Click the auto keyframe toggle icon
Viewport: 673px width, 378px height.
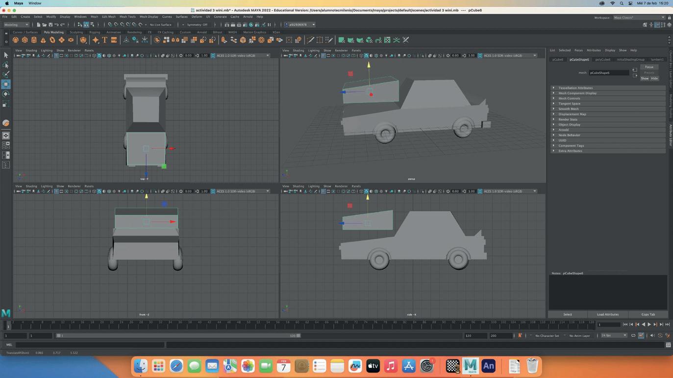520,336
